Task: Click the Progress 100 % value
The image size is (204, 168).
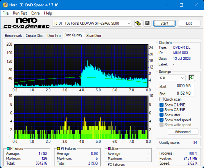Action: point(193,153)
